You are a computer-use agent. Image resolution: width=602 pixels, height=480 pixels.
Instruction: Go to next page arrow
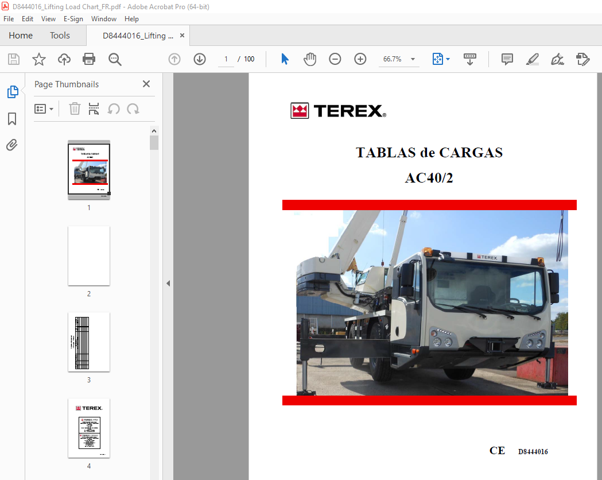click(x=200, y=59)
